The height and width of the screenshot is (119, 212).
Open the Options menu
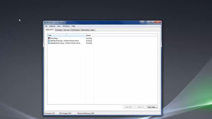52,26
